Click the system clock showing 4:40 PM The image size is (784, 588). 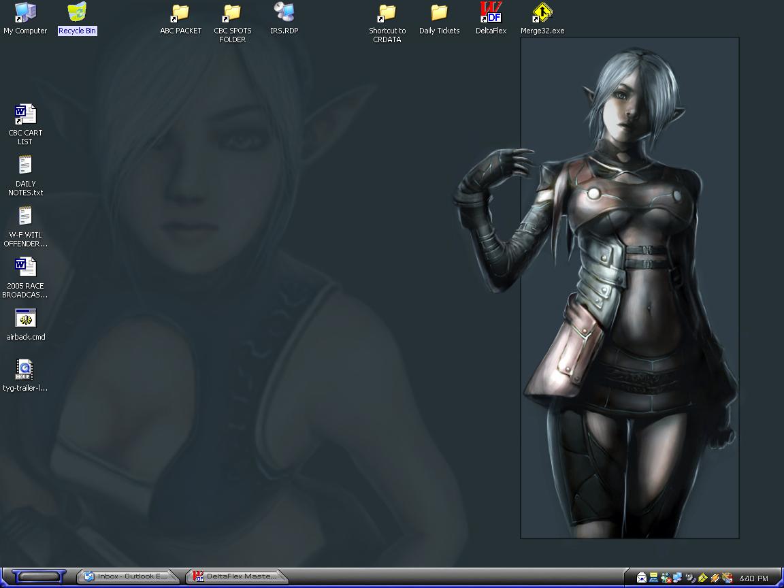[753, 578]
